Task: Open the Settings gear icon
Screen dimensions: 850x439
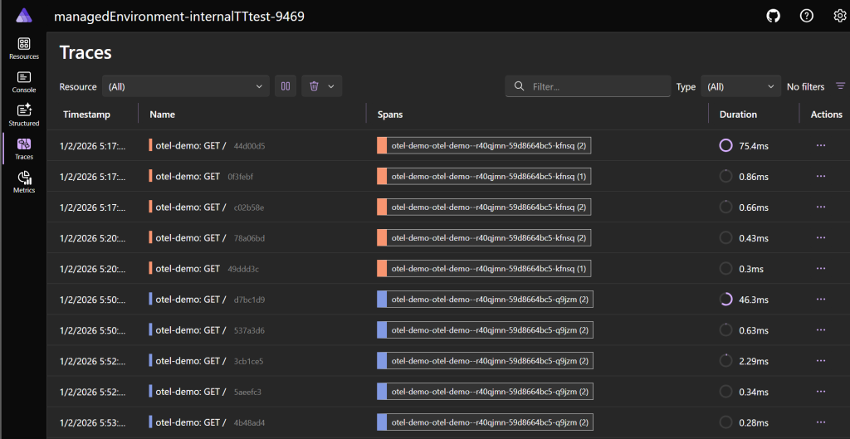Action: point(839,16)
